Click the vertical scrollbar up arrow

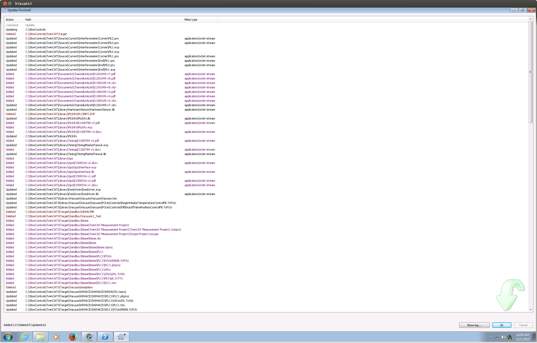click(x=531, y=19)
